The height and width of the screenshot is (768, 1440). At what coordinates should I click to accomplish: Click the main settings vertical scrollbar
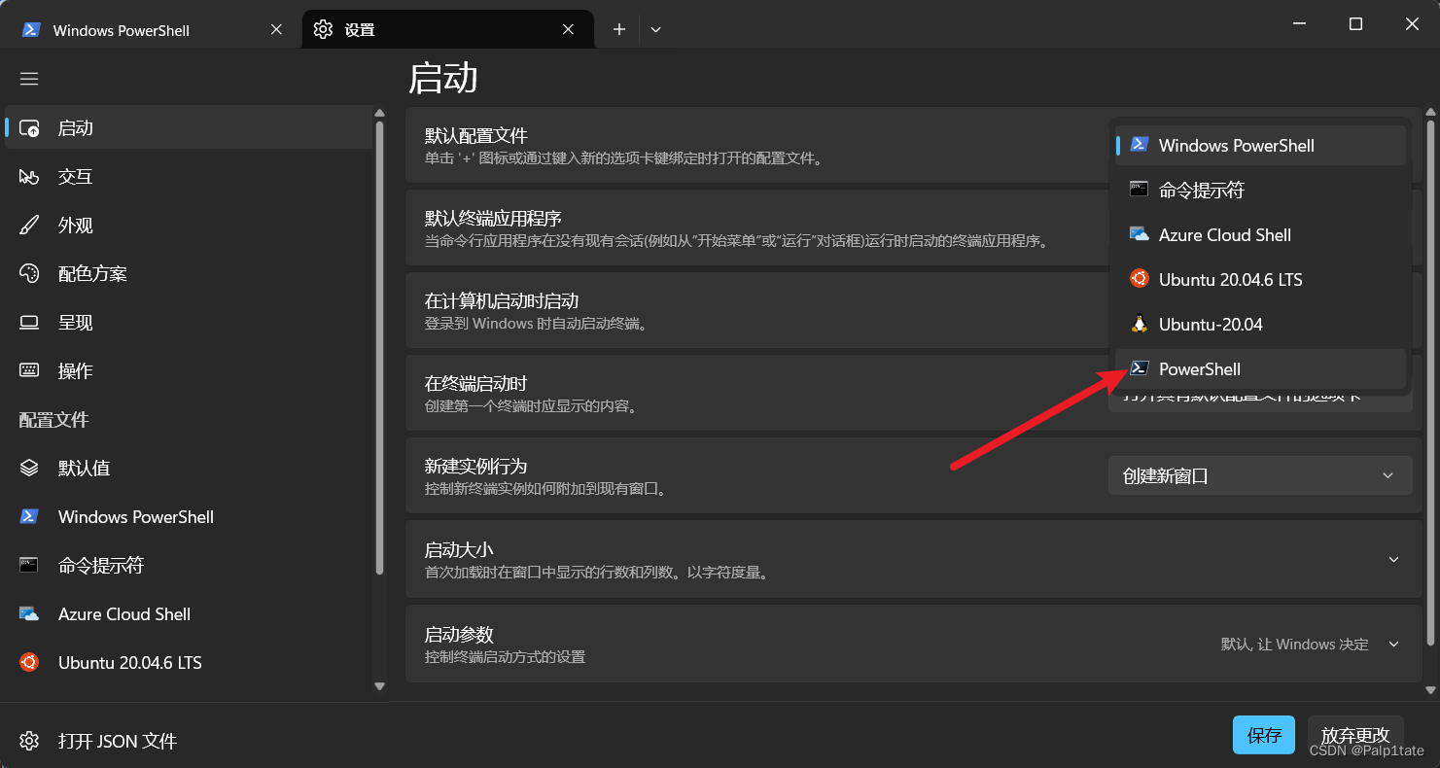[x=1430, y=381]
